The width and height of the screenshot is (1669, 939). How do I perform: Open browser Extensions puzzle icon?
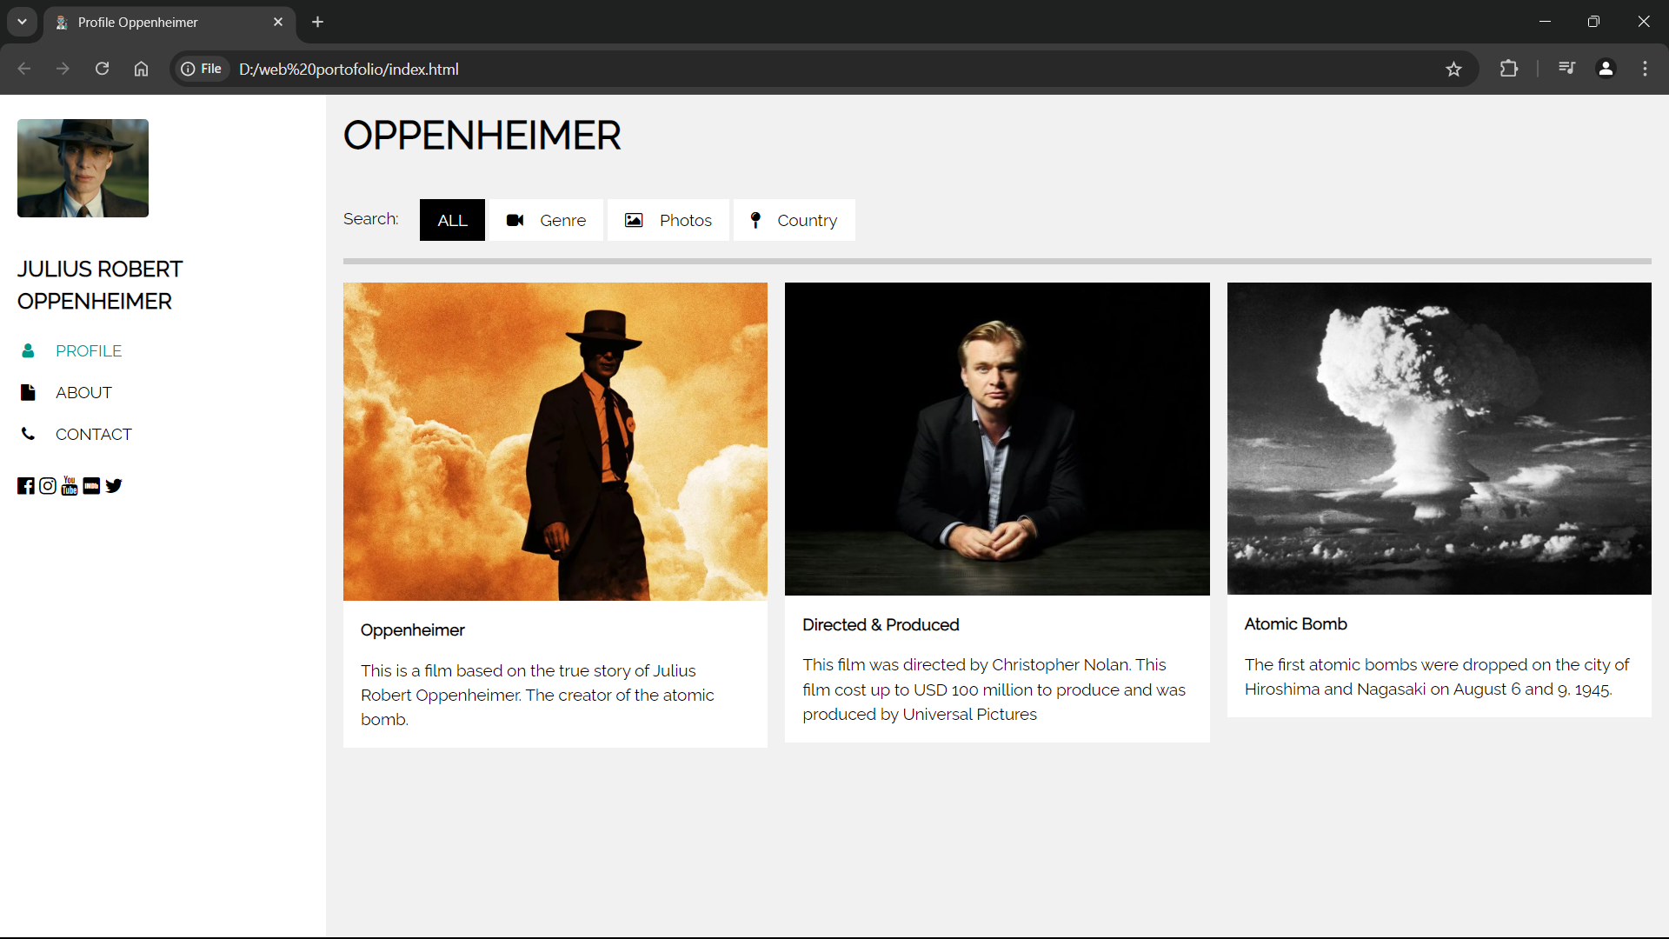pos(1509,69)
